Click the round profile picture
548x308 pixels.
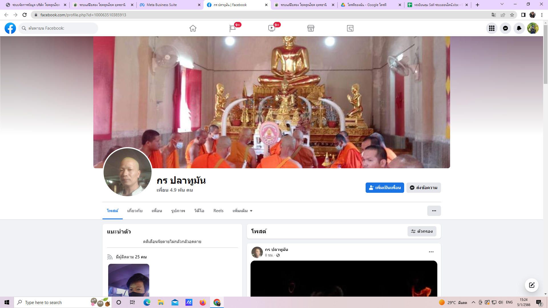point(127,172)
